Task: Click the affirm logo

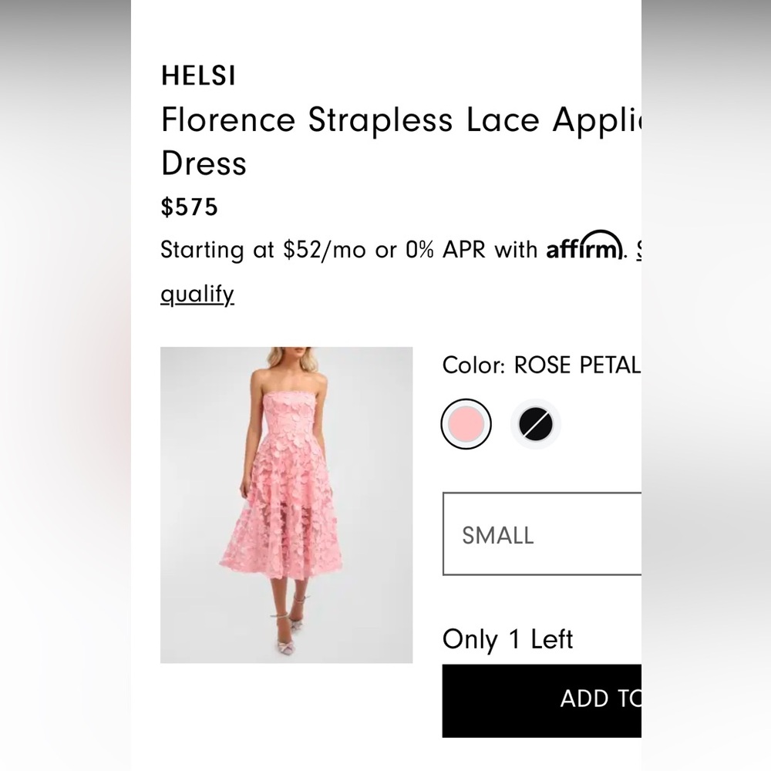Action: (584, 248)
